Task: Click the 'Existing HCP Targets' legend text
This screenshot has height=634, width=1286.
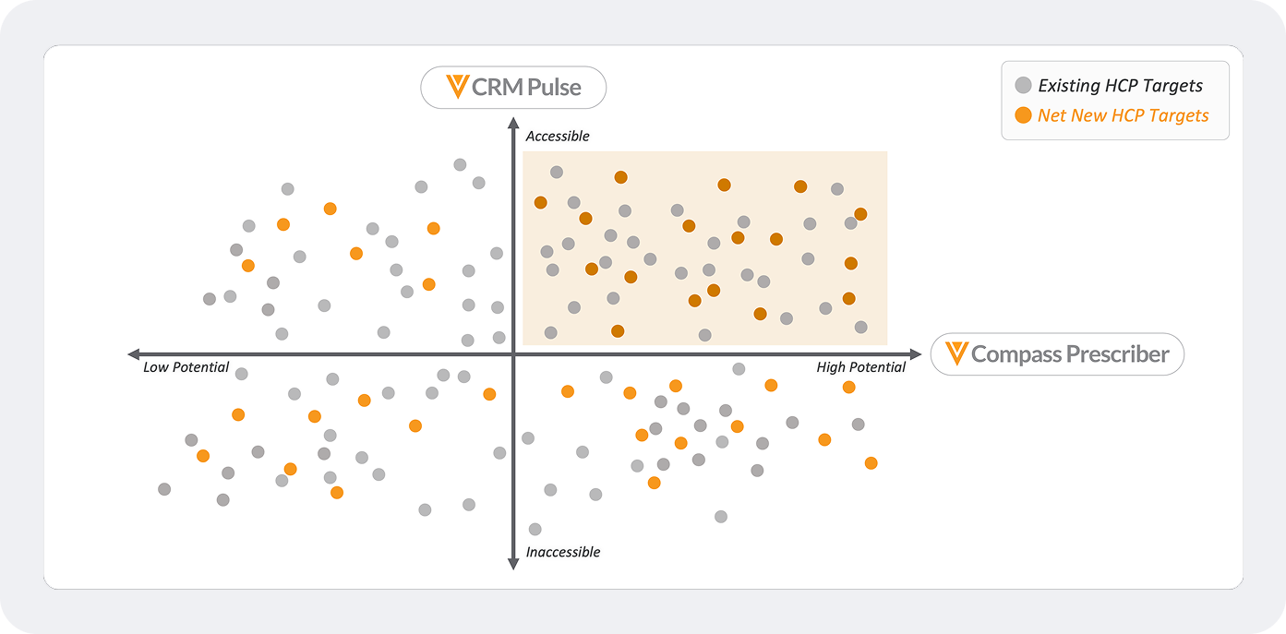Action: (x=1120, y=86)
